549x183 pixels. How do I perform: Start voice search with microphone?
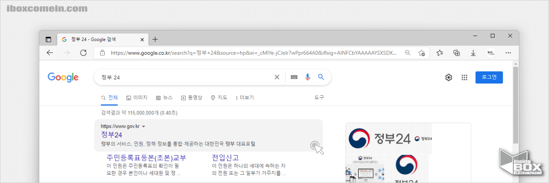(307, 77)
